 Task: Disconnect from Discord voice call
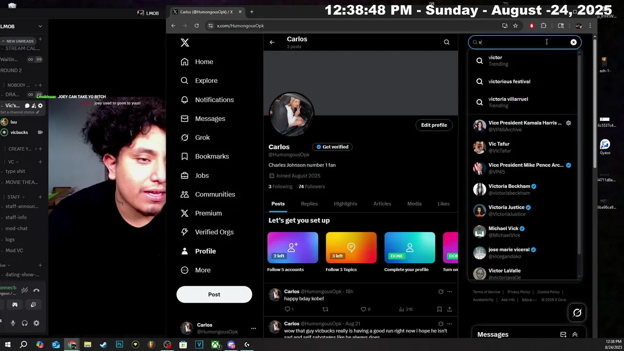pyautogui.click(x=36, y=290)
